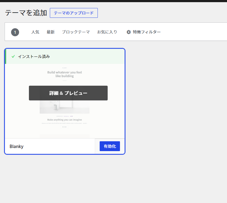This screenshot has width=227, height=203.
Task: Click the dark admin bar at top
Action: [x=113, y=1]
